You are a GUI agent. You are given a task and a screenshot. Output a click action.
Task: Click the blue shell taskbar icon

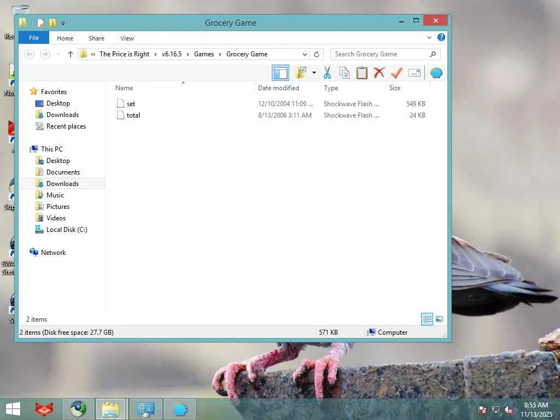point(180,409)
